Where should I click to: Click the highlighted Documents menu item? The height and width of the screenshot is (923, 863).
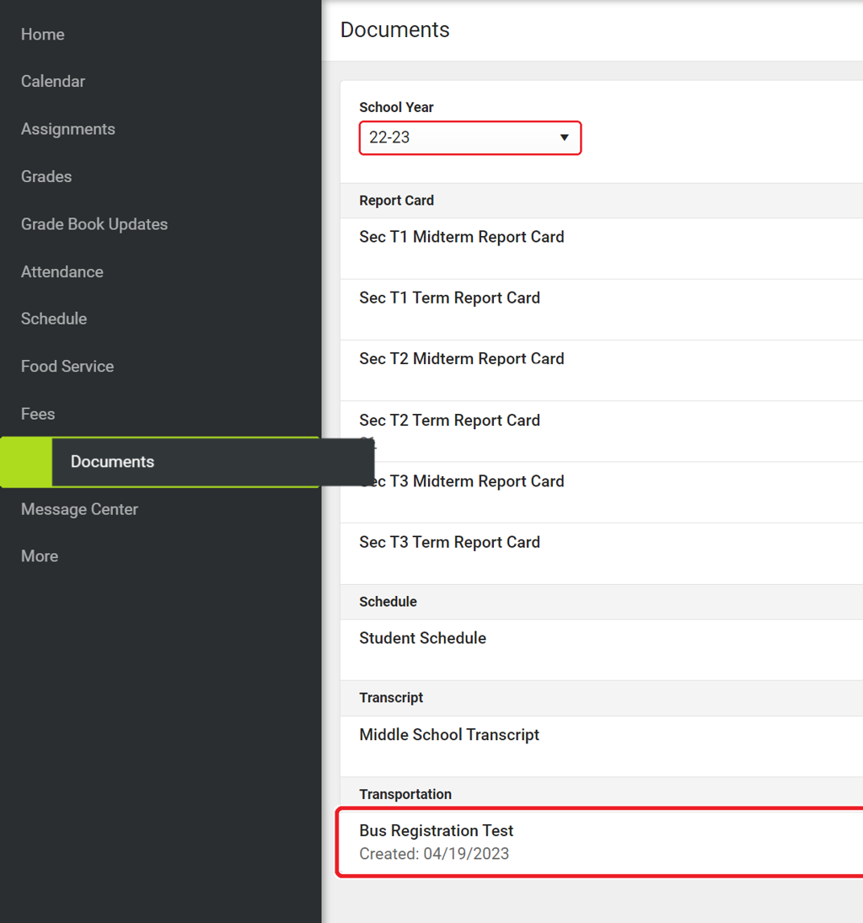coord(113,462)
